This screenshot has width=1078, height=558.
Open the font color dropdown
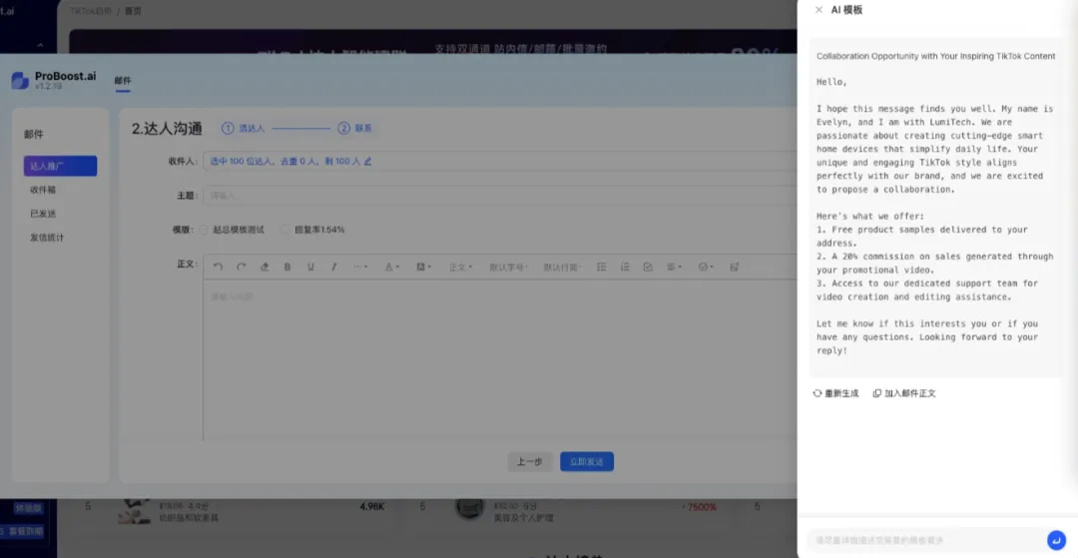click(x=392, y=267)
